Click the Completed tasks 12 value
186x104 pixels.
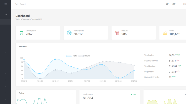coord(170,77)
